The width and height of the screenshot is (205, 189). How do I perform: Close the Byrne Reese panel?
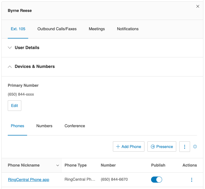198,6
